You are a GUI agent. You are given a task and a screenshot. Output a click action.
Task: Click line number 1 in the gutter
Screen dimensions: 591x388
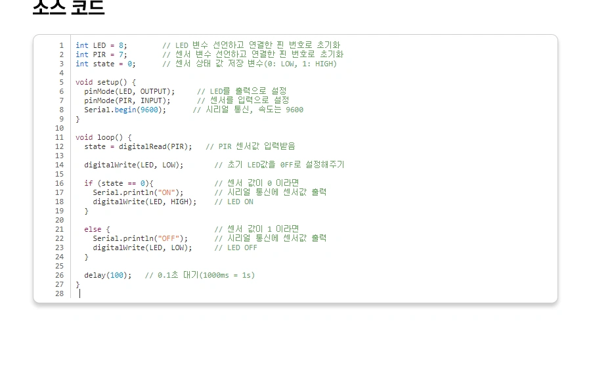pos(61,45)
